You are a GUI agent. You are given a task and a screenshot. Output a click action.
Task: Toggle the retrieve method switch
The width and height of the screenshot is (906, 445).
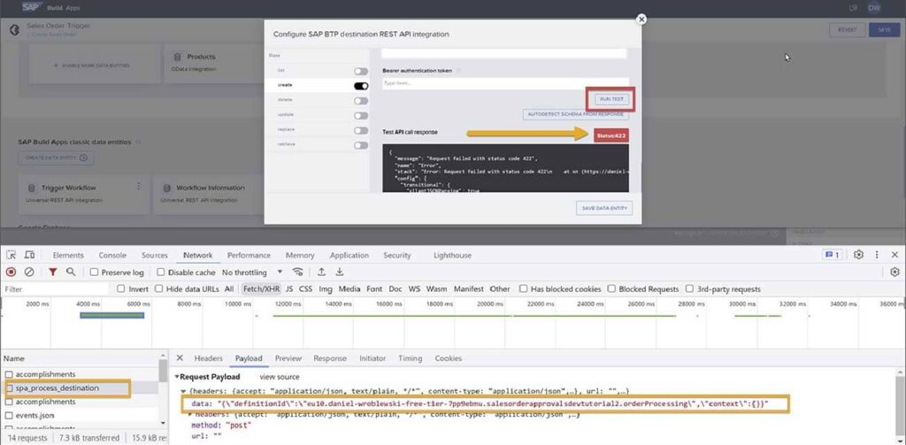[x=361, y=145]
